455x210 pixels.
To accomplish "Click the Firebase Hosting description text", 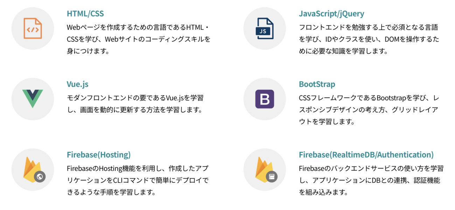I will (x=138, y=180).
